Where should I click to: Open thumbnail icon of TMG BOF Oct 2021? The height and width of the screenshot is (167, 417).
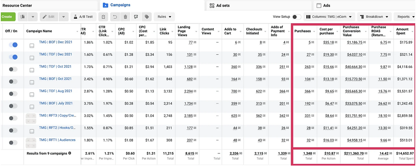(x=31, y=82)
